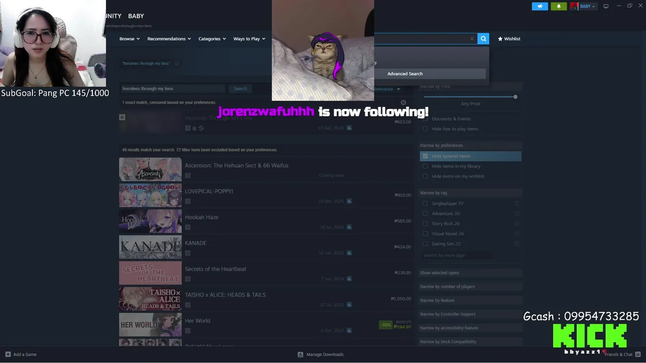Open the search preferences gear icon
The height and width of the screenshot is (363, 646).
point(403,102)
